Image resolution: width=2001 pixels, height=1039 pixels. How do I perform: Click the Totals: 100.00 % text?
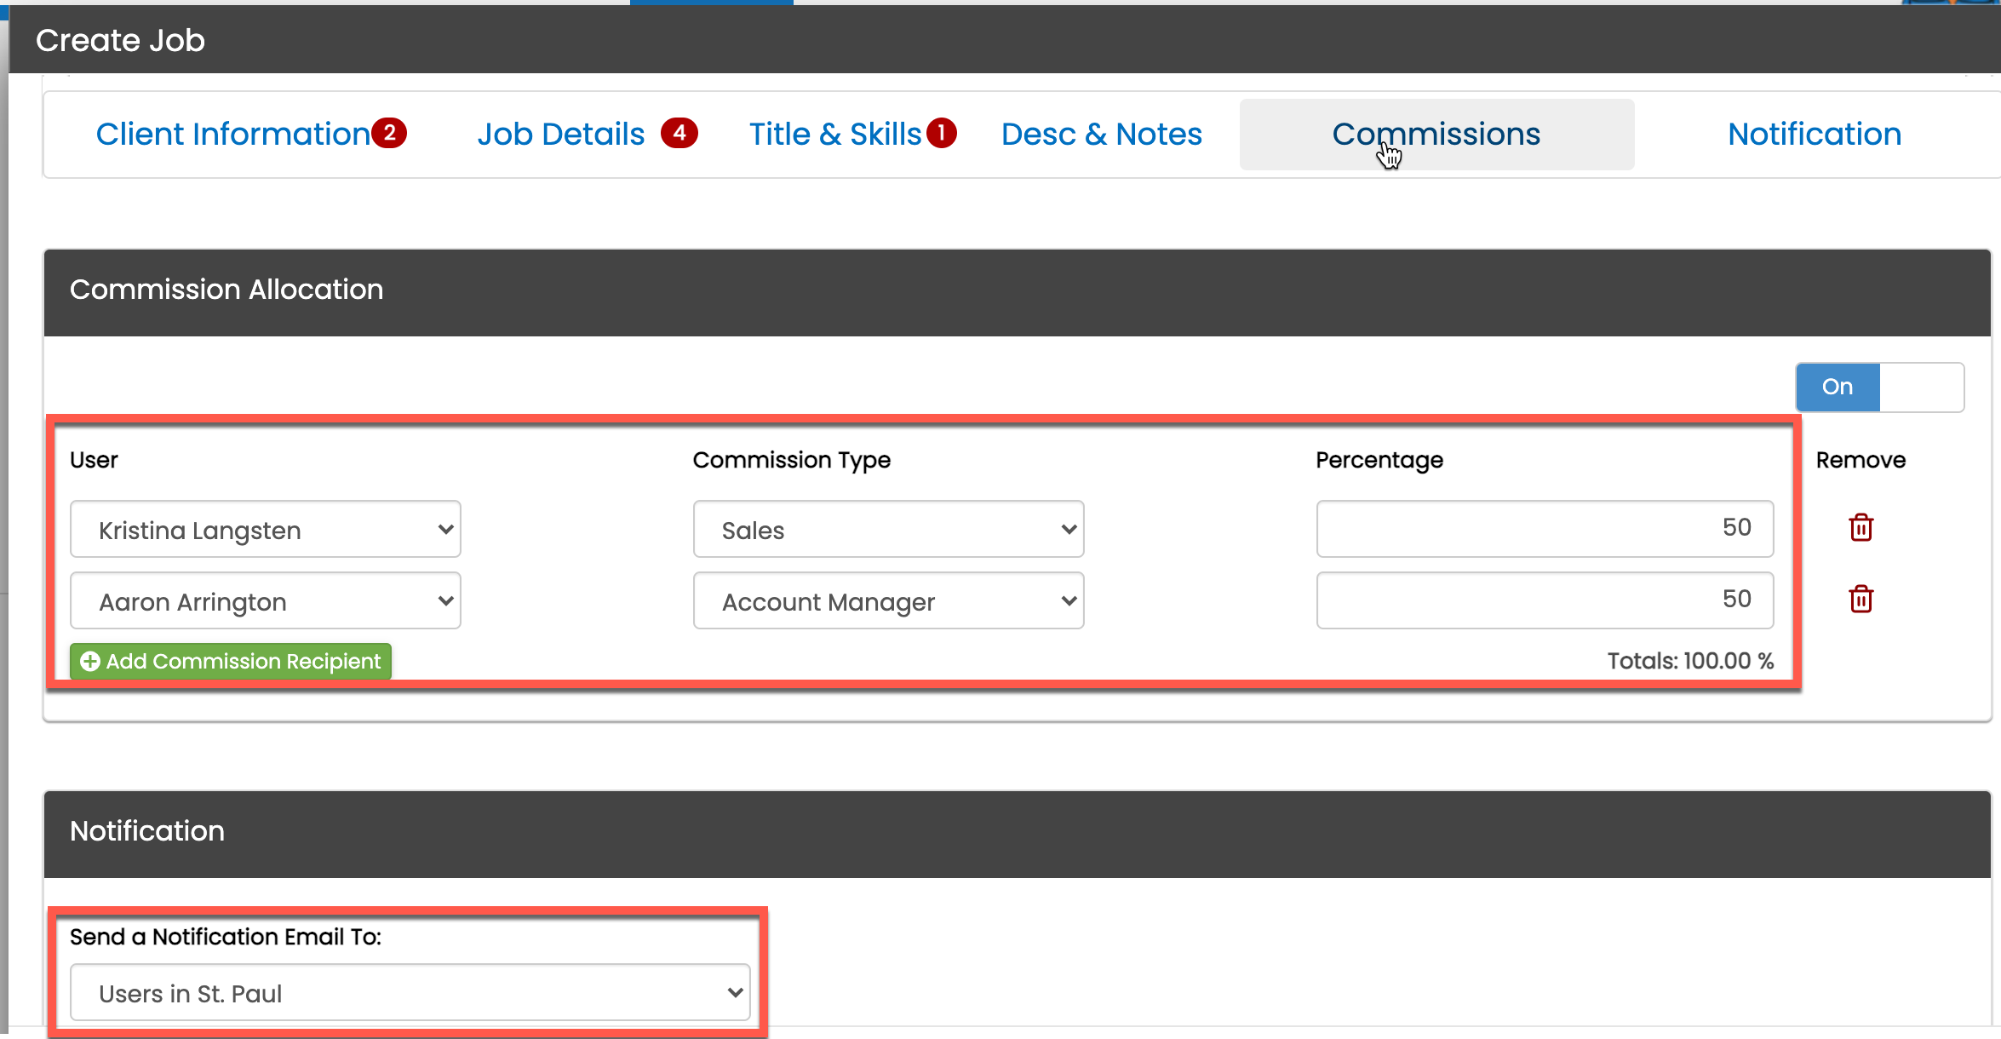click(x=1690, y=661)
